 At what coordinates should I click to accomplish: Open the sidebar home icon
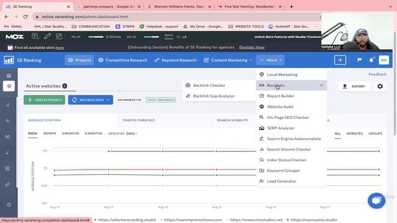[x=9, y=76]
